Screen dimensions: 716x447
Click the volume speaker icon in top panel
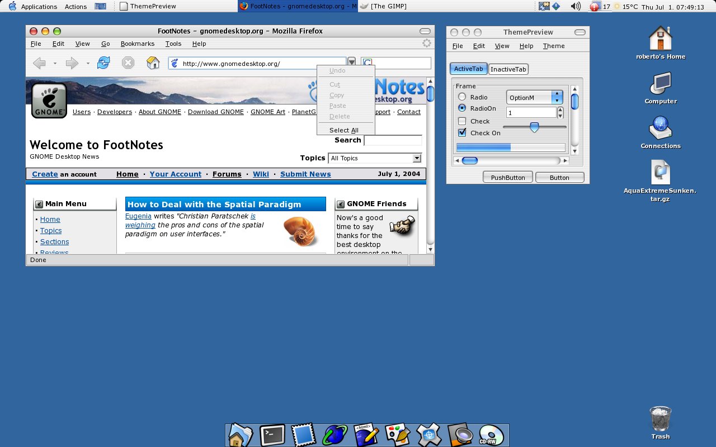point(575,6)
